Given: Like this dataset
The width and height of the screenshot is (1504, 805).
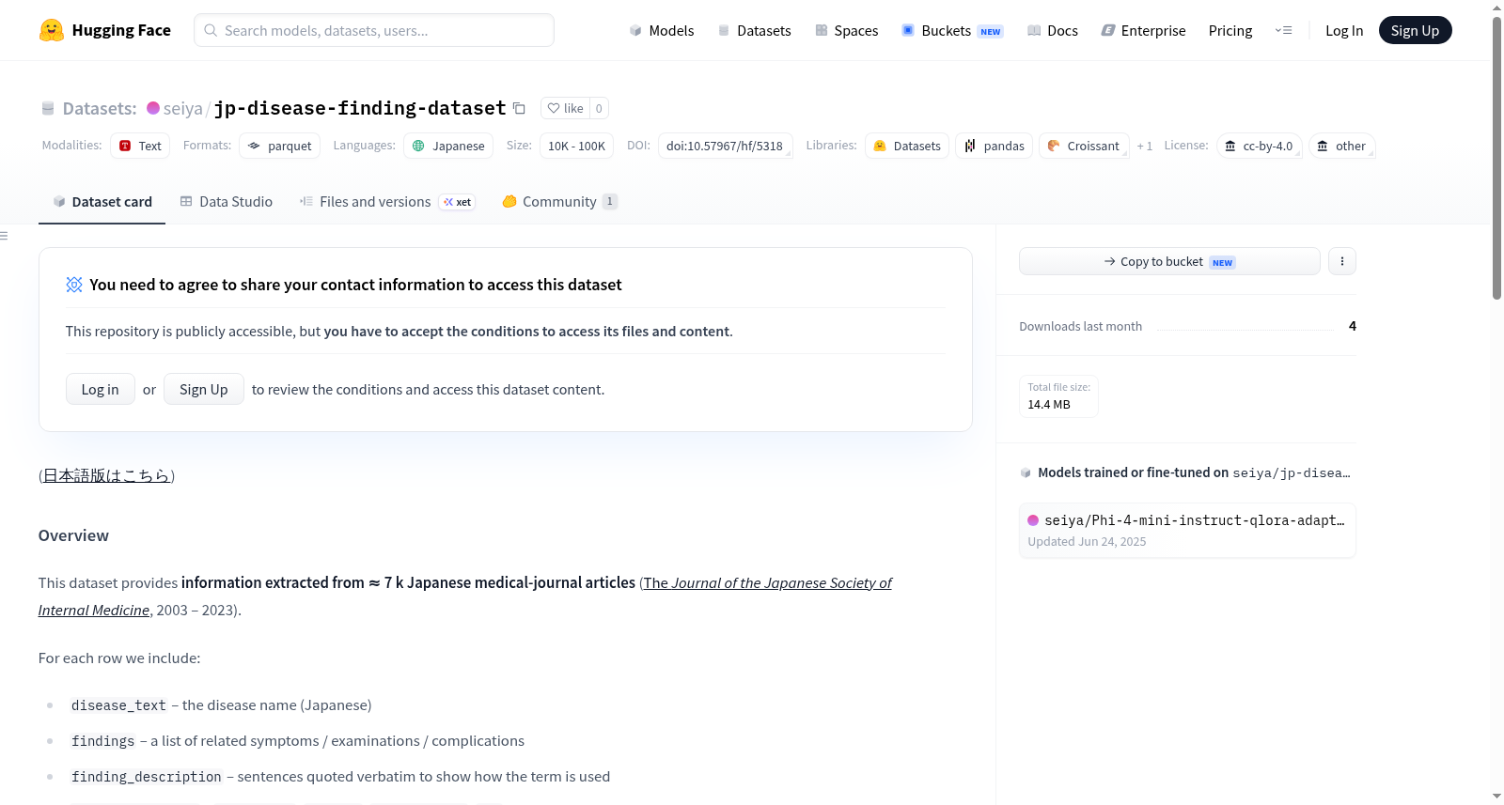Looking at the screenshot, I should click(565, 108).
